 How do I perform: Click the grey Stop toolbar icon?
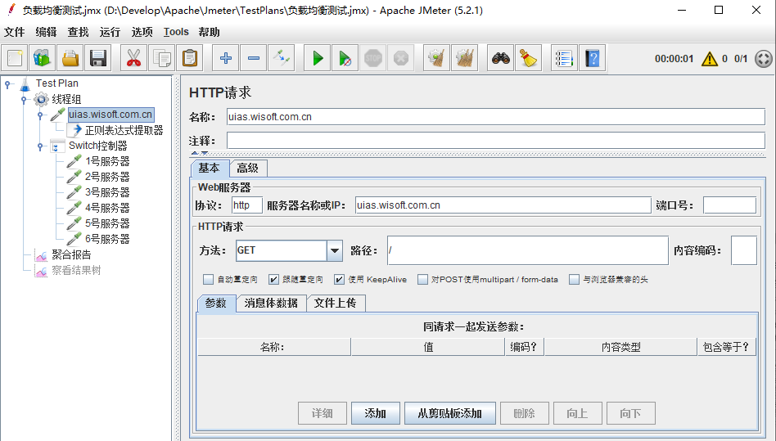point(373,58)
